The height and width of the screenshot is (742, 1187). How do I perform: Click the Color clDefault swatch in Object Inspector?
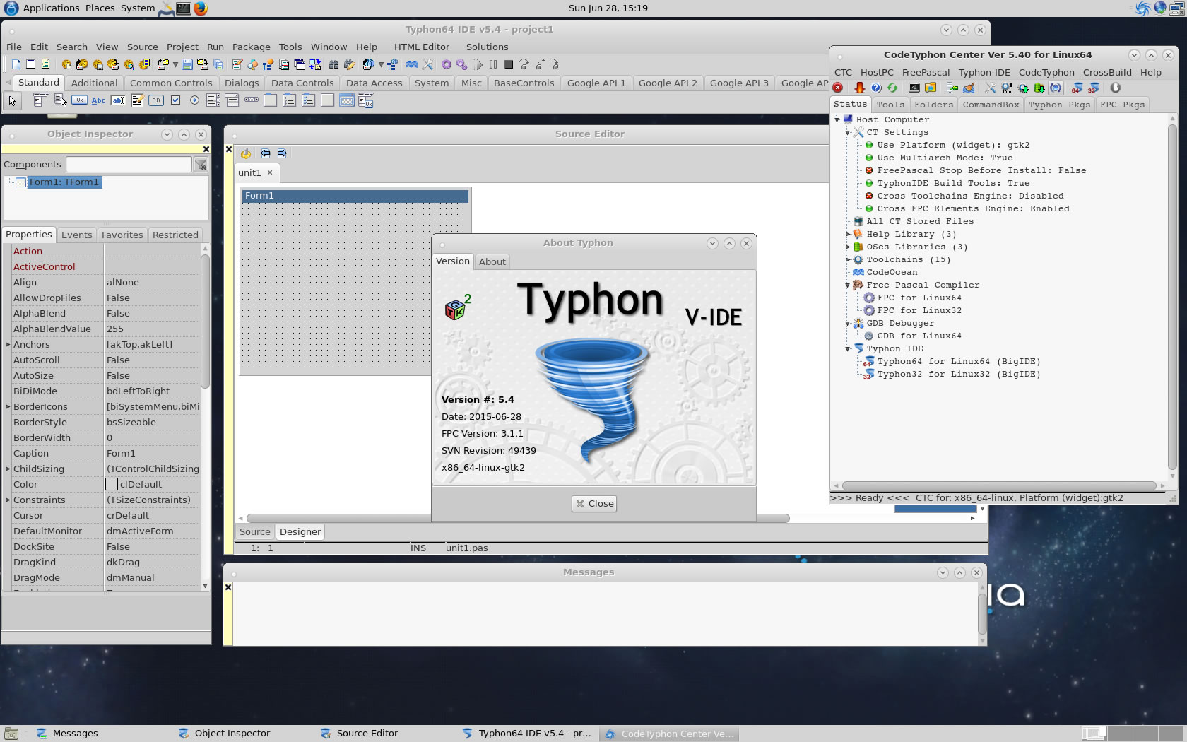coord(112,485)
